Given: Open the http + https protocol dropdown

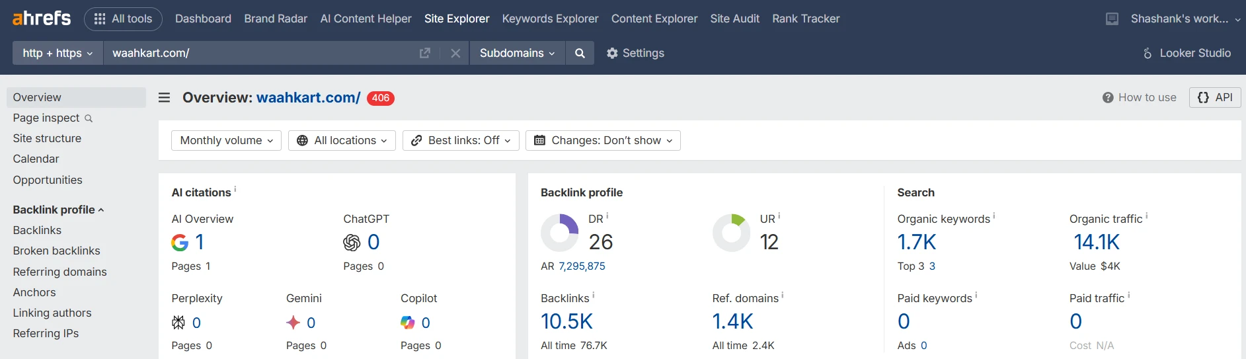Looking at the screenshot, I should [x=58, y=53].
